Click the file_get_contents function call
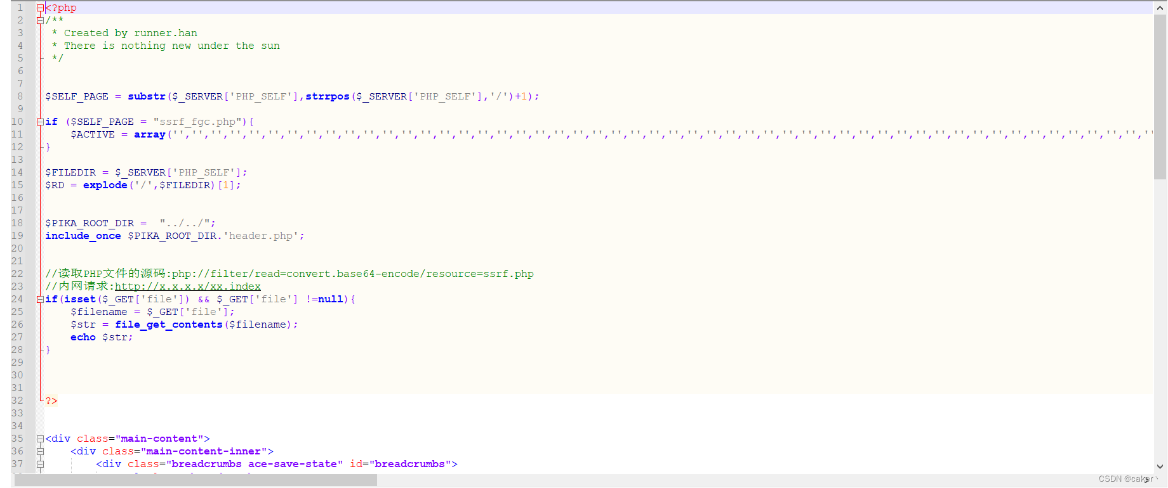The width and height of the screenshot is (1168, 488). pyautogui.click(x=168, y=324)
